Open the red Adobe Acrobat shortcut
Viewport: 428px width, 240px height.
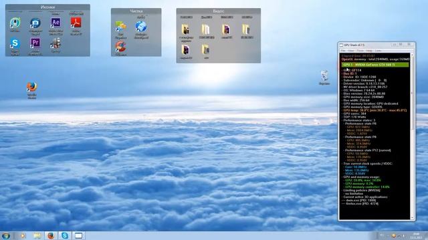76,23
